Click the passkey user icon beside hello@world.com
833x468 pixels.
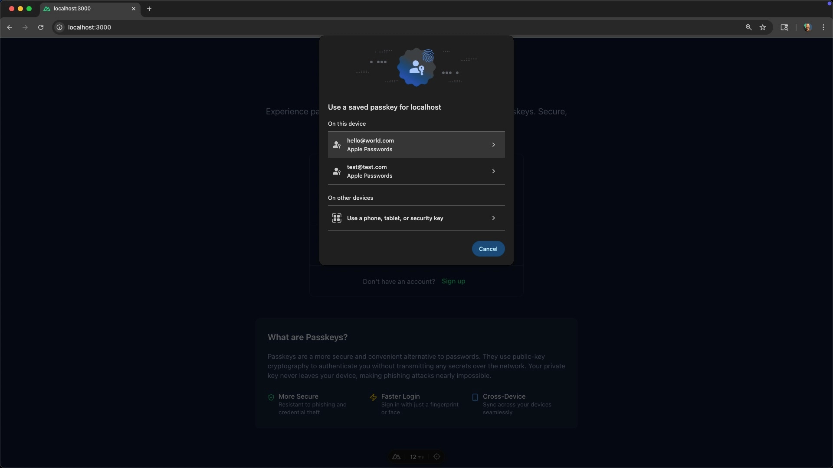[x=337, y=145]
